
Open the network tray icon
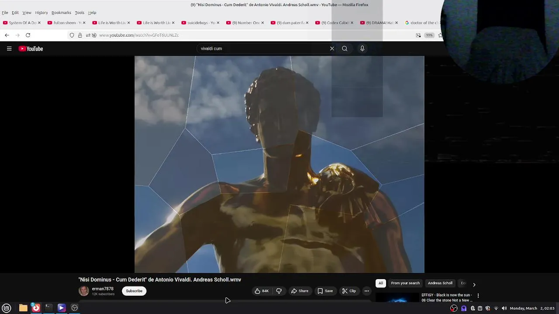pyautogui.click(x=496, y=308)
